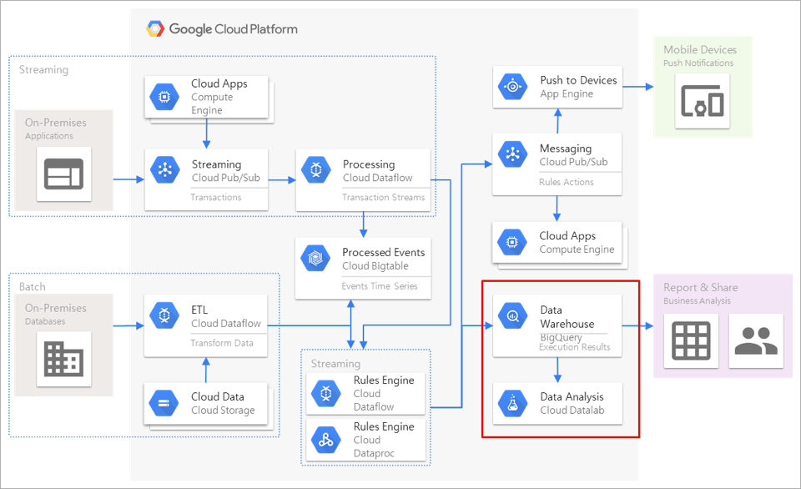Click the "Dataproc" label in Rules Engine

[374, 453]
